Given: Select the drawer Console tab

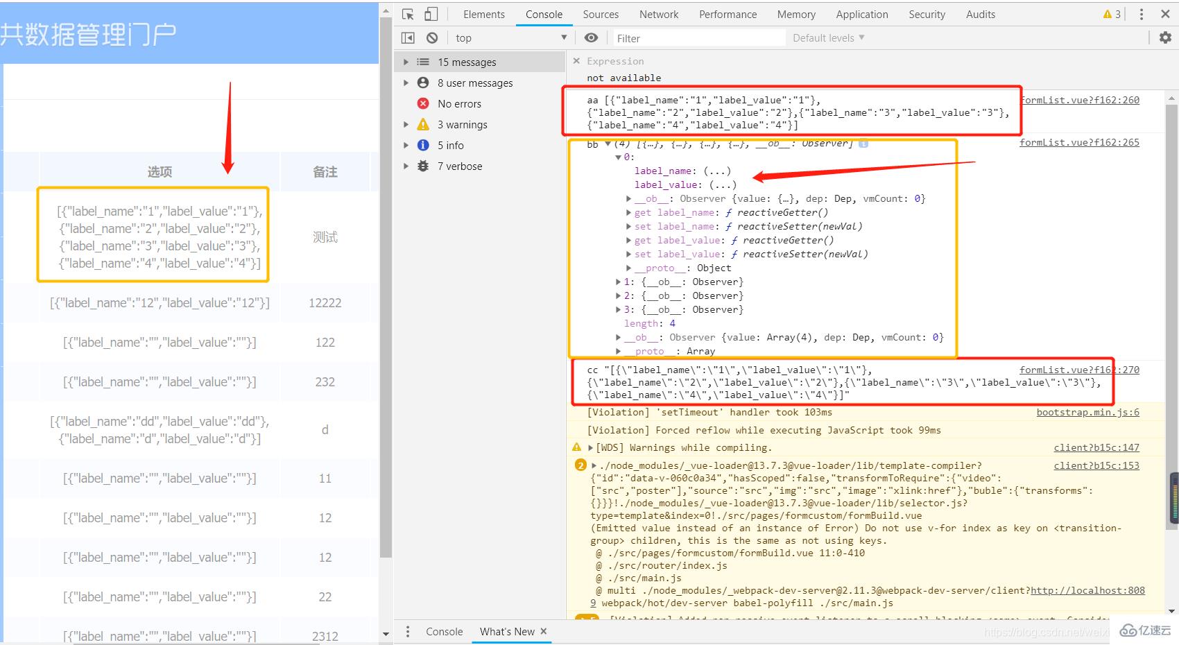Looking at the screenshot, I should coord(445,631).
